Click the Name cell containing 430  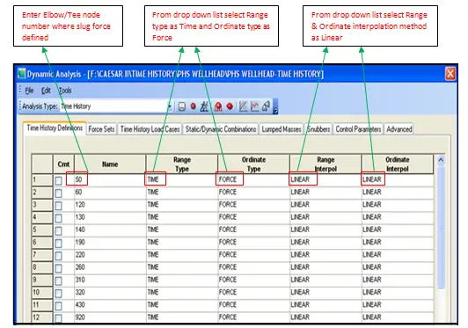click(x=110, y=305)
